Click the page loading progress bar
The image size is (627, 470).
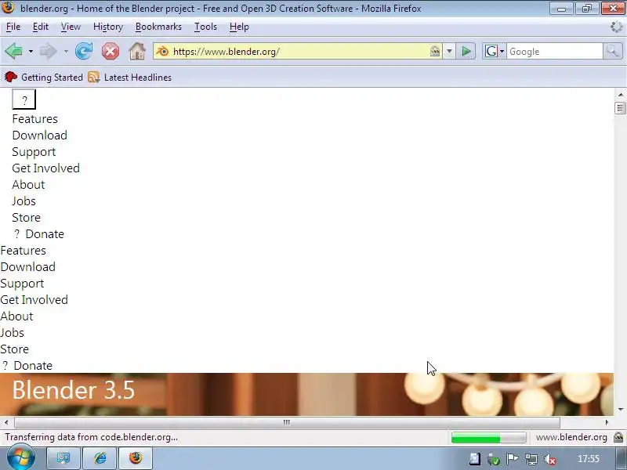click(488, 438)
